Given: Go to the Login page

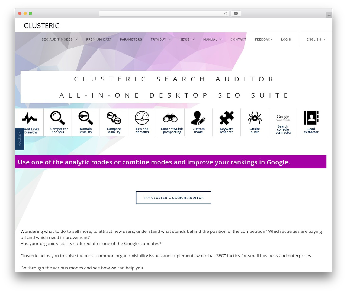Looking at the screenshot, I should pyautogui.click(x=286, y=39).
